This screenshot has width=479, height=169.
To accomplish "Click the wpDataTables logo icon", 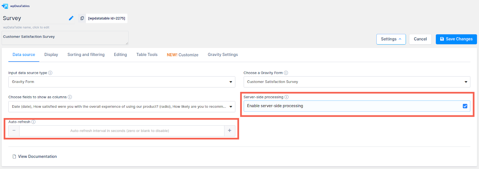I will (x=5, y=6).
